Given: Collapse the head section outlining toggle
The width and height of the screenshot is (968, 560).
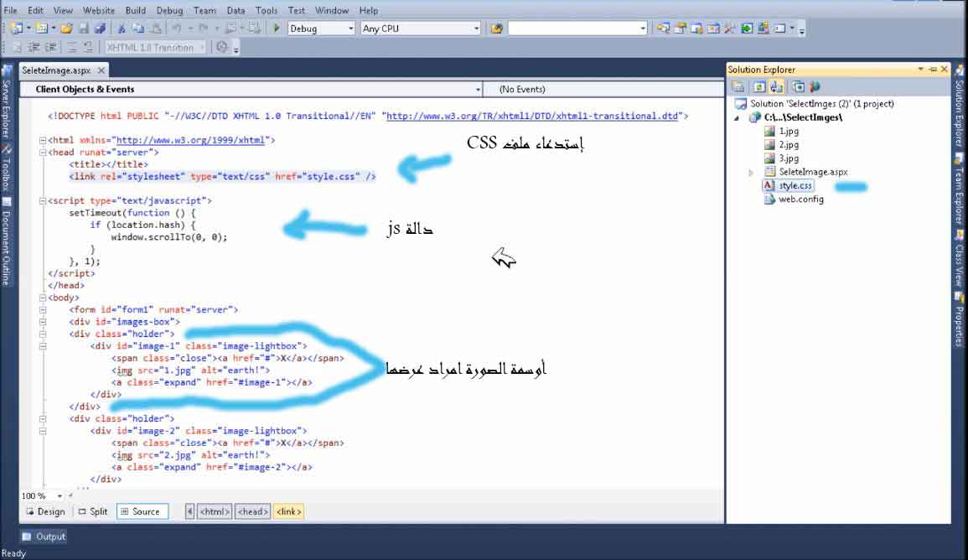Looking at the screenshot, I should pos(42,153).
